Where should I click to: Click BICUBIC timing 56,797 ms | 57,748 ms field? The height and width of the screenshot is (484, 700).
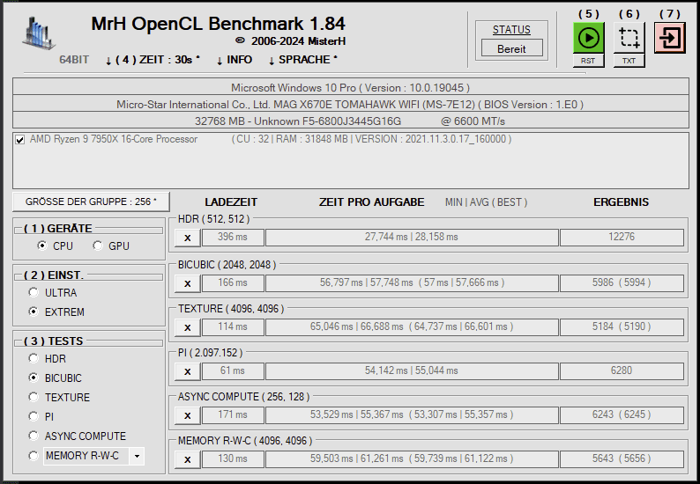pos(412,283)
